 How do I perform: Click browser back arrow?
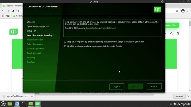pyautogui.click(x=3, y=11)
